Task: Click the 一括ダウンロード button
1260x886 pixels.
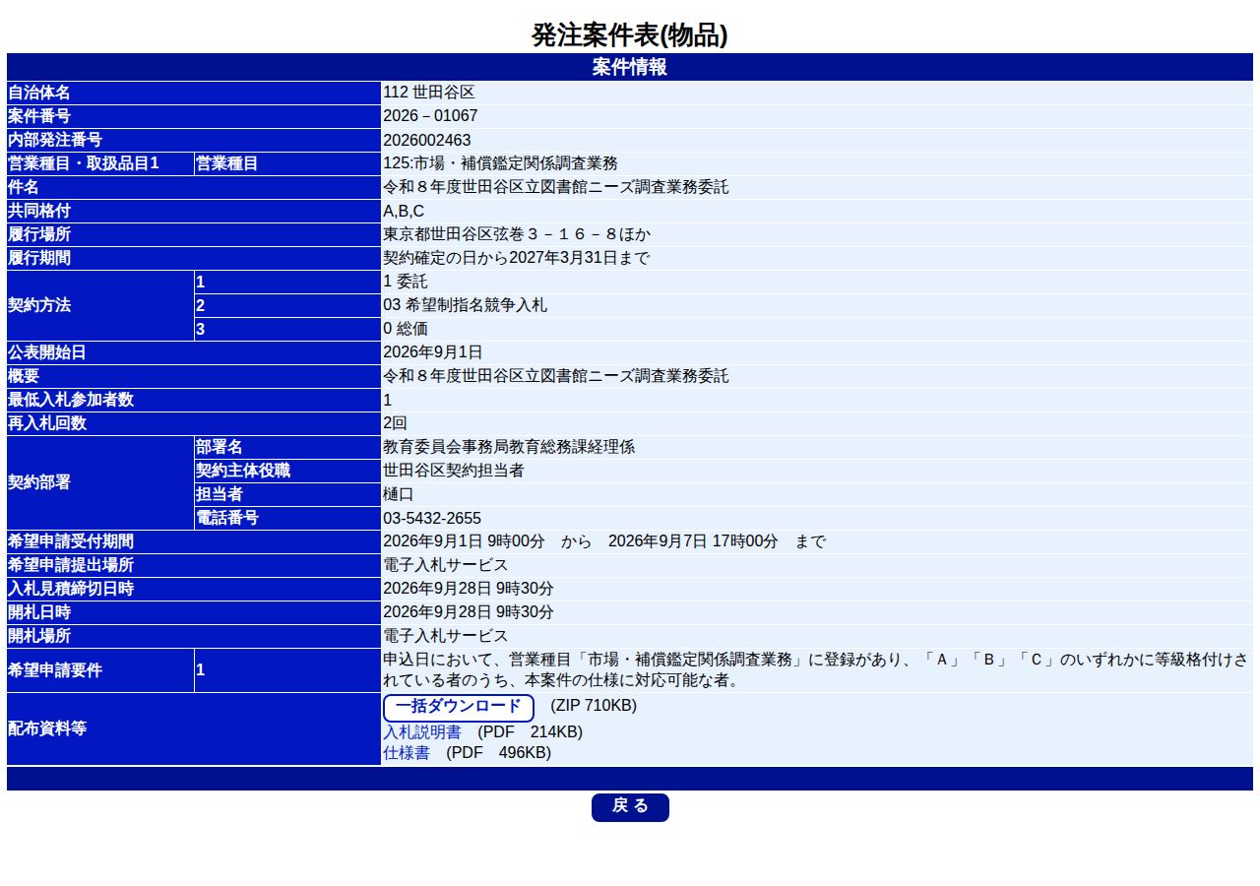Action: pos(458,707)
